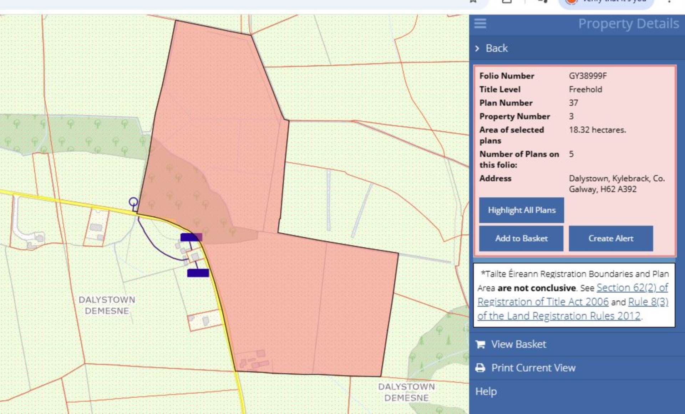Click the Back label in panel
Screen dimensions: 685x414
coord(497,48)
